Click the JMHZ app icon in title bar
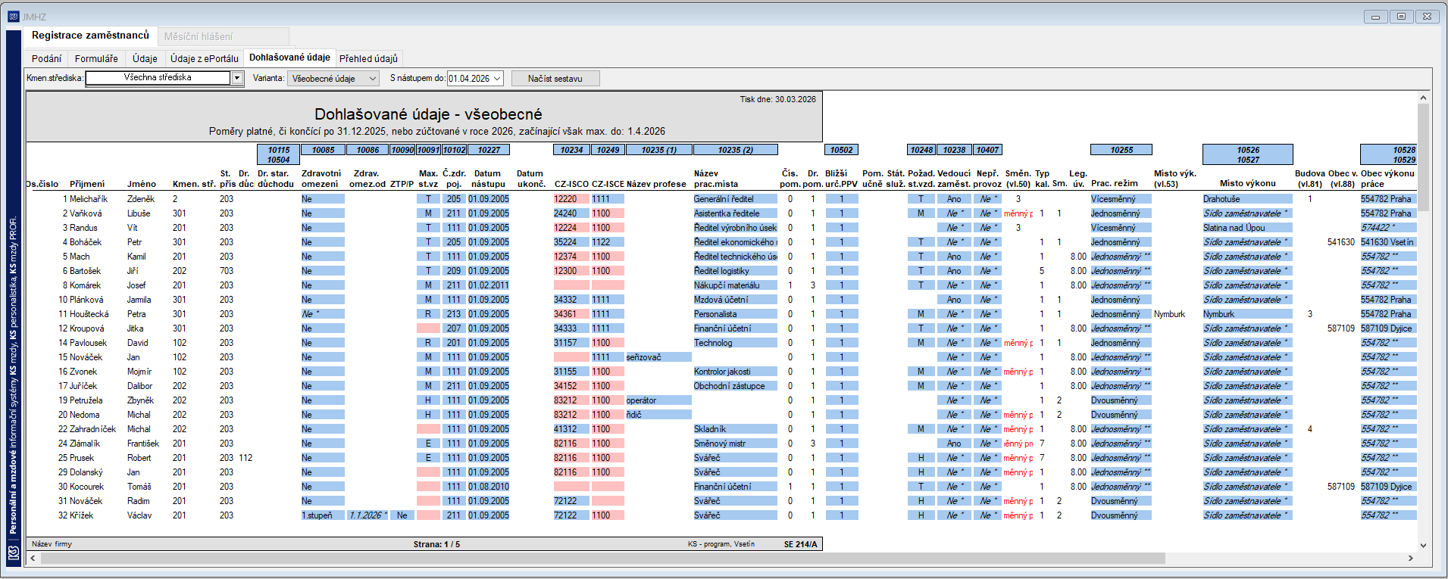 click(x=13, y=16)
